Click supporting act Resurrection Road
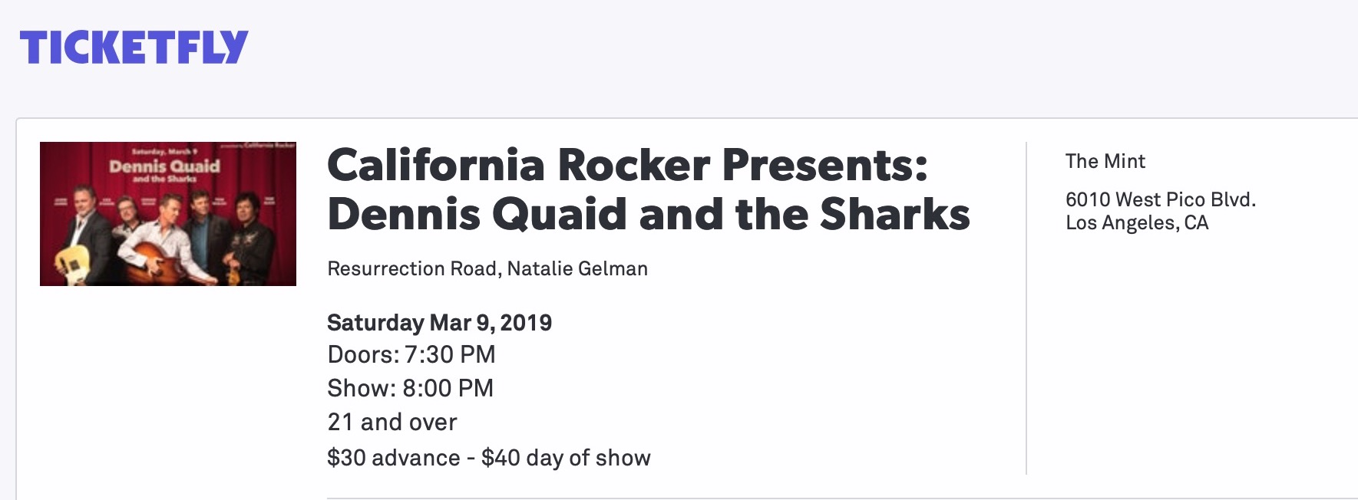1358x500 pixels. point(411,269)
